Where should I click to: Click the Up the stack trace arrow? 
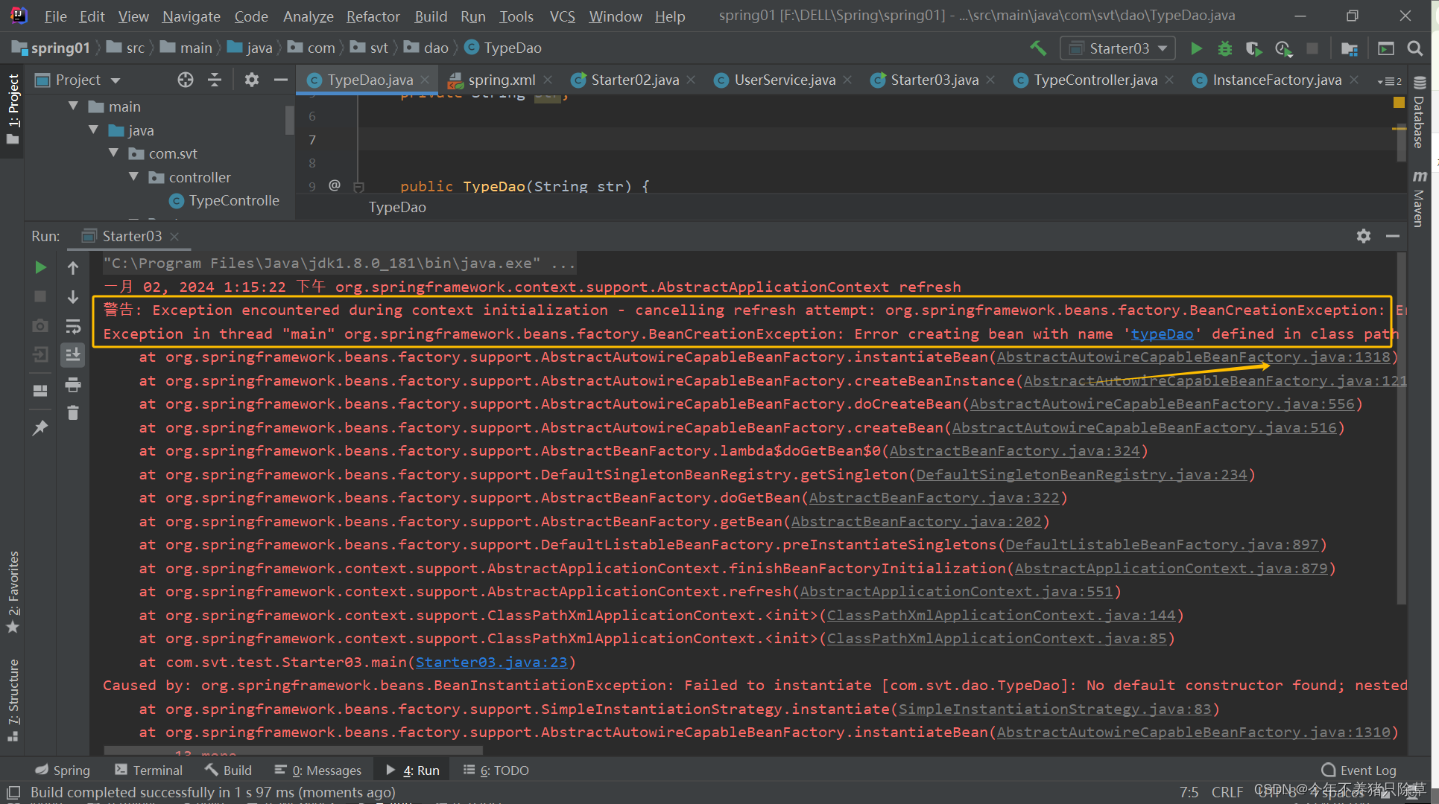click(x=73, y=267)
